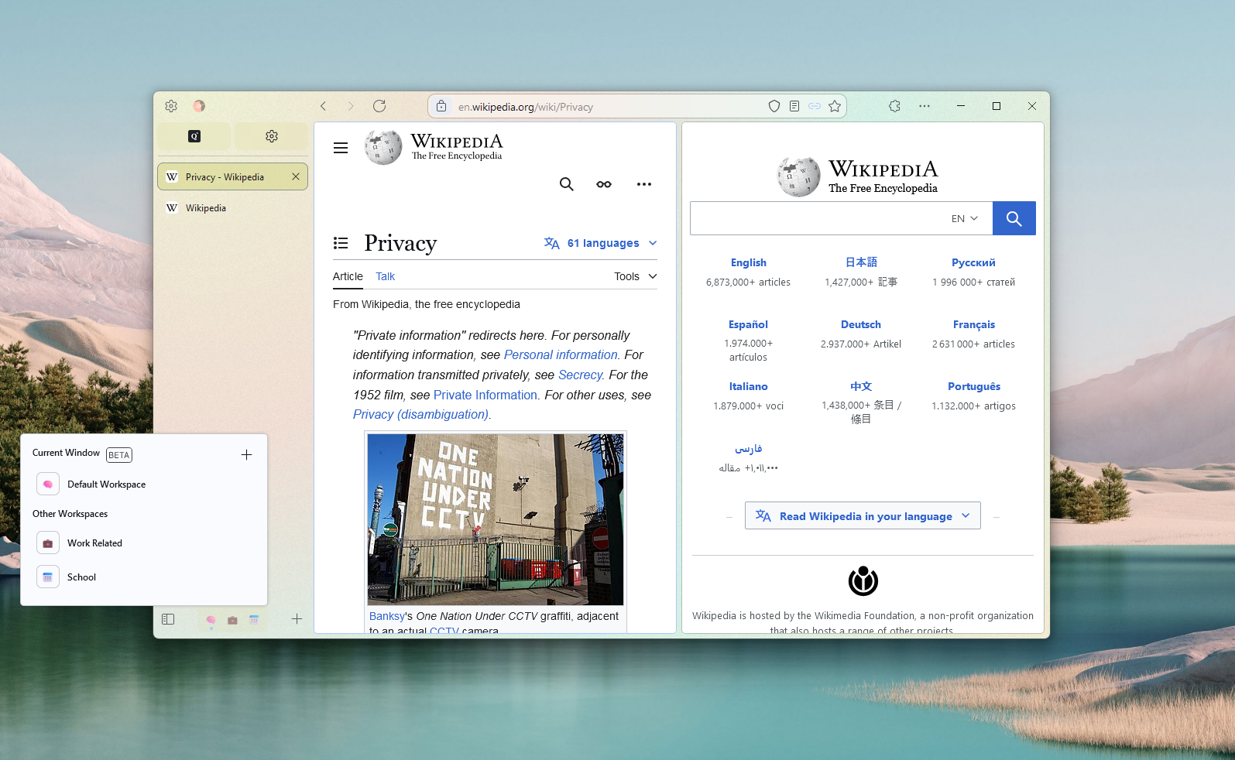Open the pinned settings gear essential tab
This screenshot has height=760, width=1235.
pos(272,136)
